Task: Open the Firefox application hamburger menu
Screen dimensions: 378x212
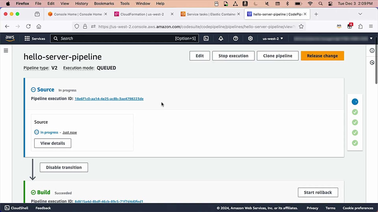Action: pos(371,26)
